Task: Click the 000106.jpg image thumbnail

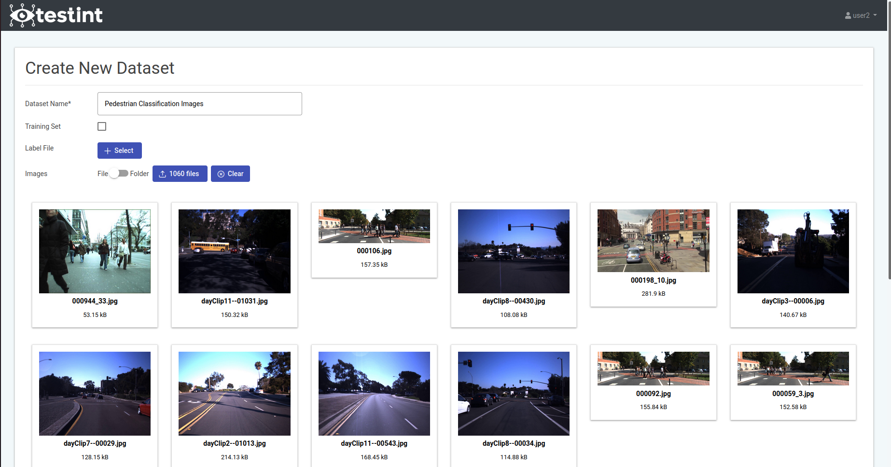Action: pos(374,226)
